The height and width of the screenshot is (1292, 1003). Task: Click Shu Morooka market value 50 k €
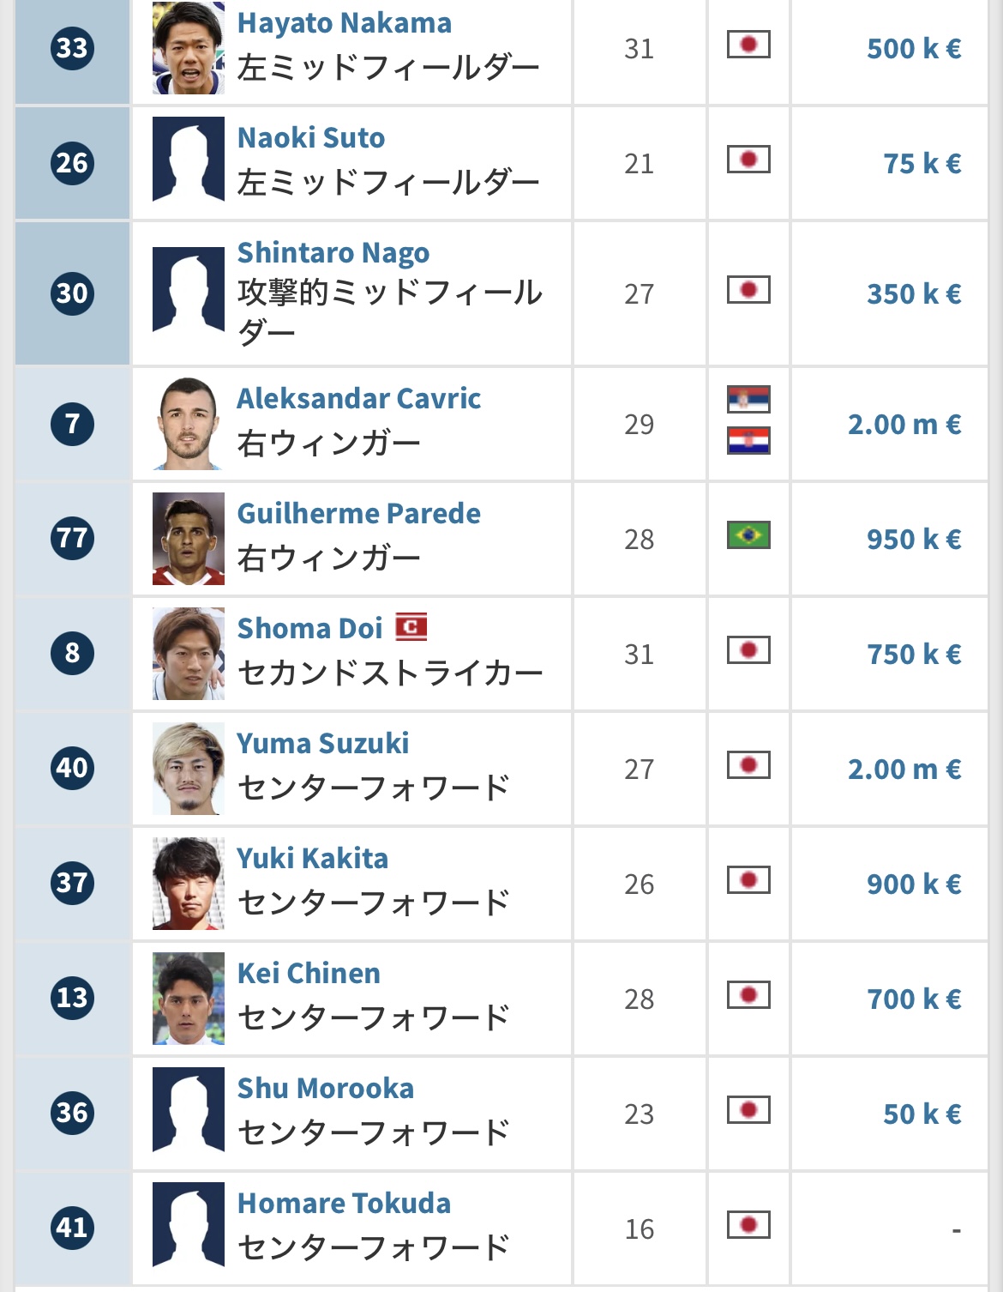922,1114
